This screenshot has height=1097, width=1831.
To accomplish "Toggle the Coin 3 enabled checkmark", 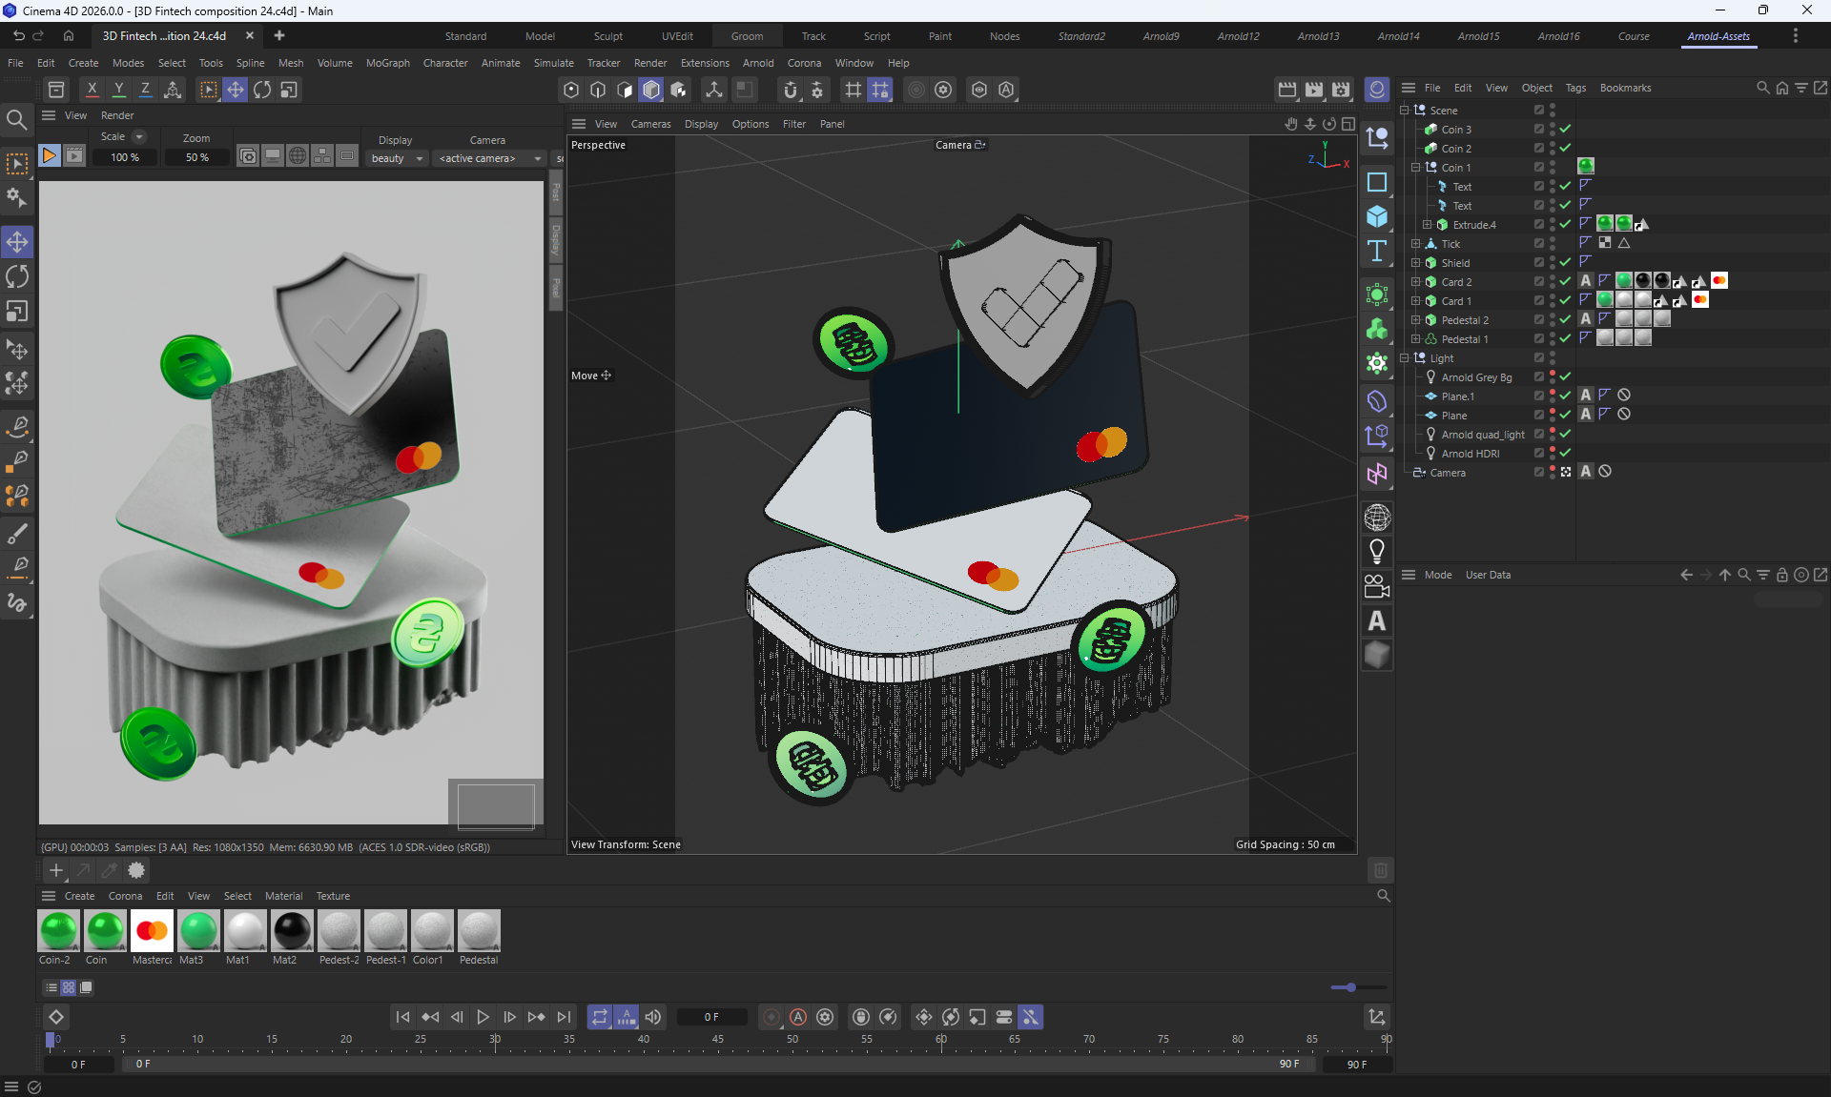I will pyautogui.click(x=1565, y=129).
